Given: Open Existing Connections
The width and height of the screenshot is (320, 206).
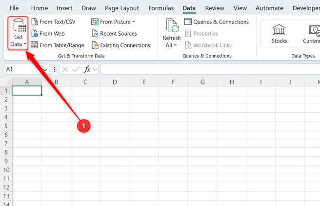Looking at the screenshot, I should (121, 45).
